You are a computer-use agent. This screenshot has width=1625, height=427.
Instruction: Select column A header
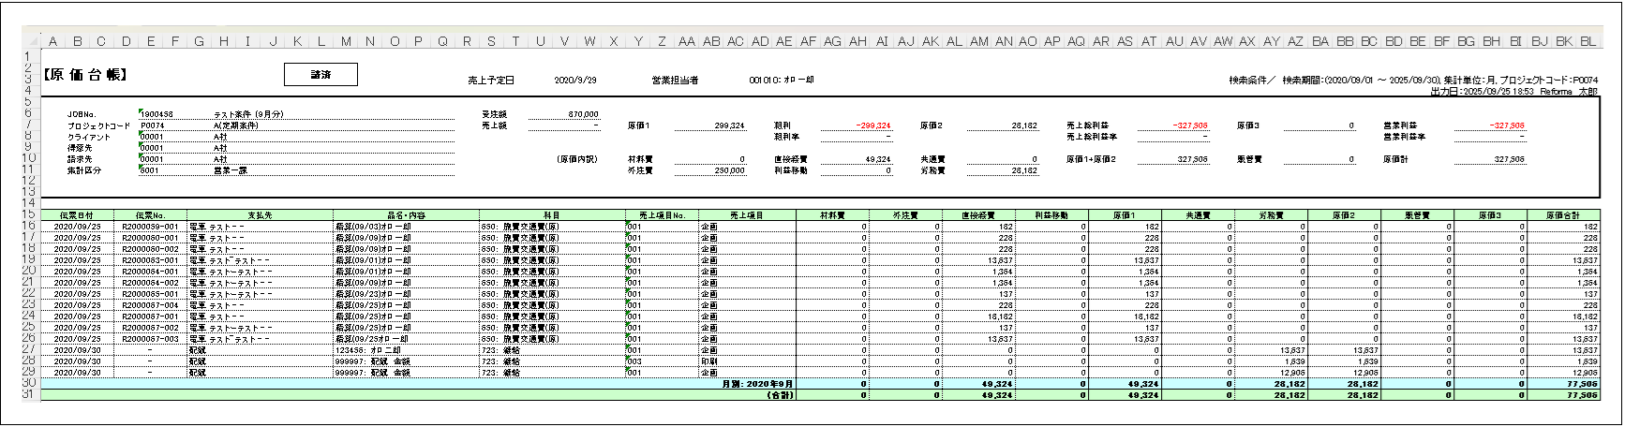[53, 41]
